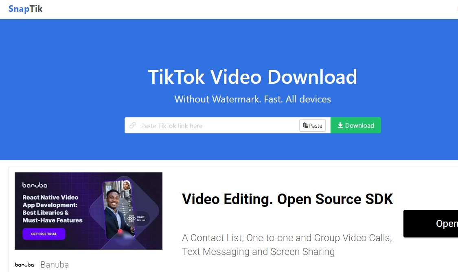Click the red record dot on phone mockup
This screenshot has width=458, height=272.
[x=120, y=232]
